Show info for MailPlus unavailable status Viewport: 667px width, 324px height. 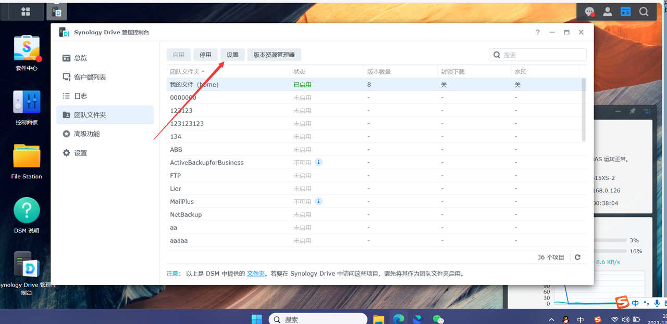pos(318,201)
